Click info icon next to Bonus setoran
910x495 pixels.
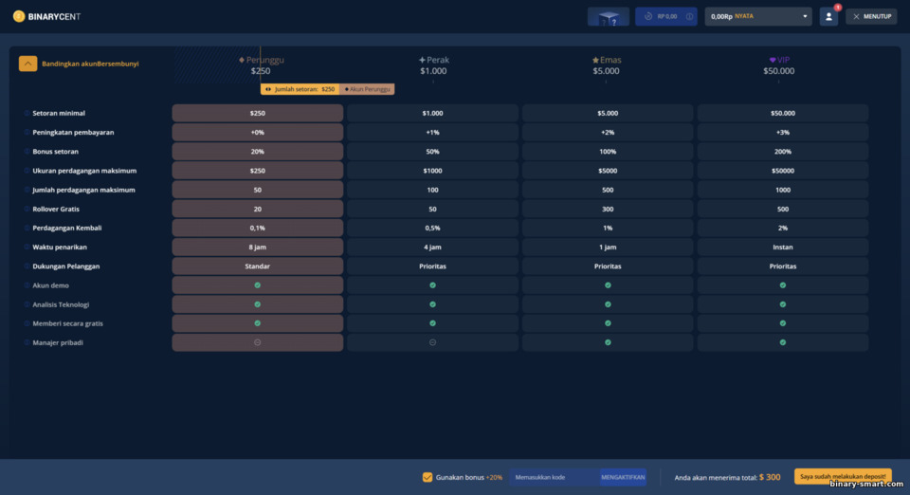(x=27, y=152)
